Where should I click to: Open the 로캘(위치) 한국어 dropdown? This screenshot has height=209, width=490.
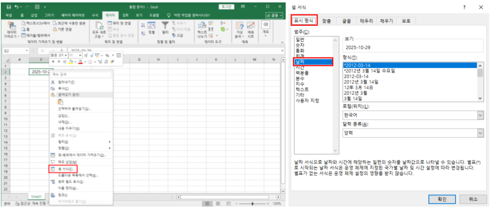(480, 116)
